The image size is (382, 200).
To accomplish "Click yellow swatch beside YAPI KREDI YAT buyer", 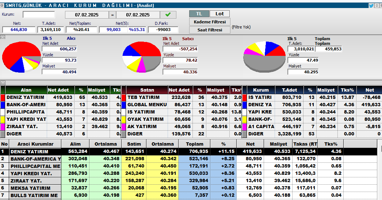I will [x=3, y=120].
